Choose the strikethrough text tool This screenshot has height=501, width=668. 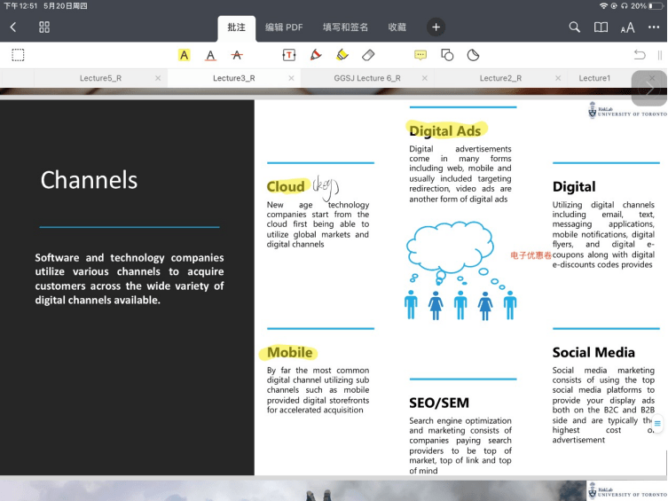237,55
